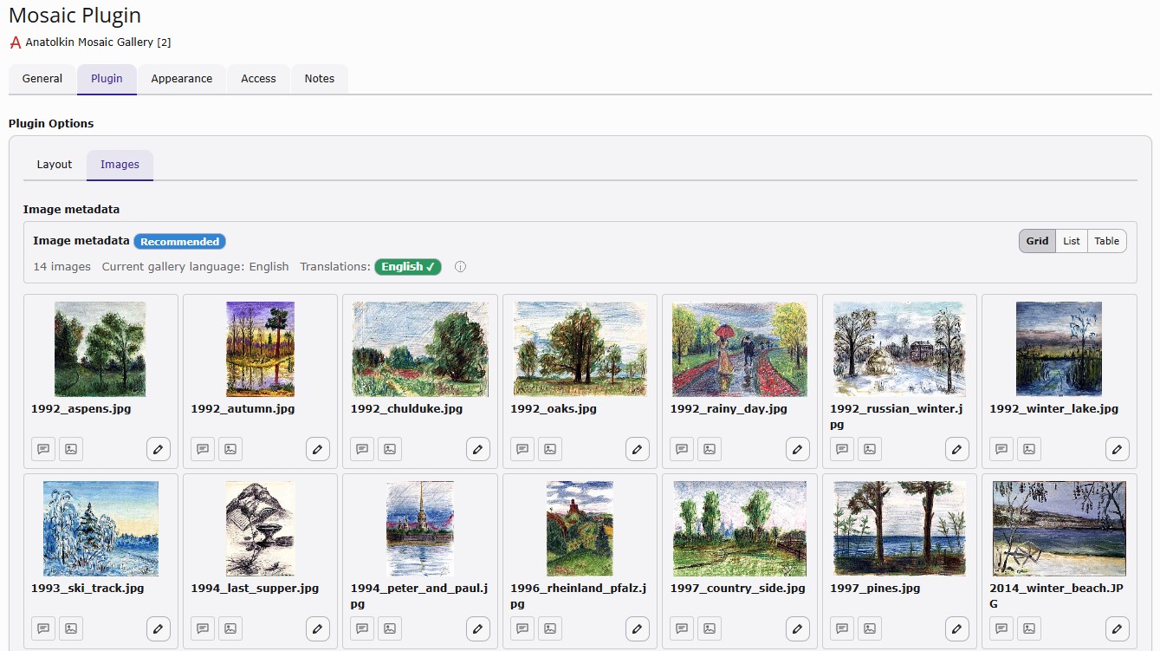Click the picture icon under 1992_autumn.jpg
Viewport: 1160px width, 651px height.
230,449
